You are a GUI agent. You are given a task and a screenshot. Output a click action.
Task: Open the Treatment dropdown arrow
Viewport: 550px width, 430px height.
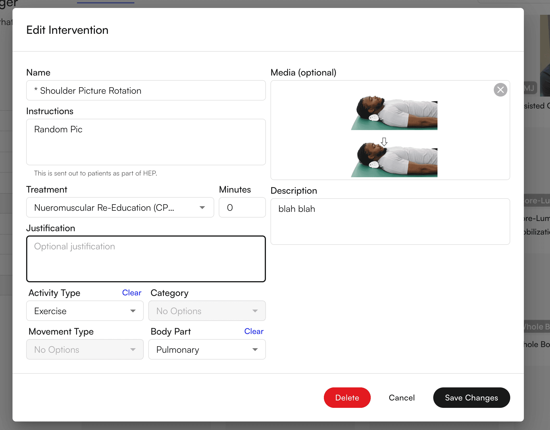point(202,208)
